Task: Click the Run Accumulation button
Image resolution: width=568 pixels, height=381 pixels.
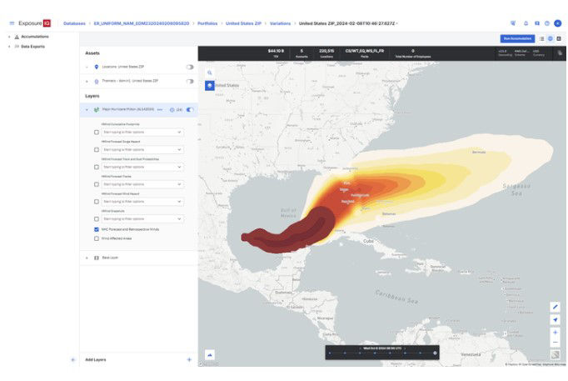Action: click(x=516, y=38)
